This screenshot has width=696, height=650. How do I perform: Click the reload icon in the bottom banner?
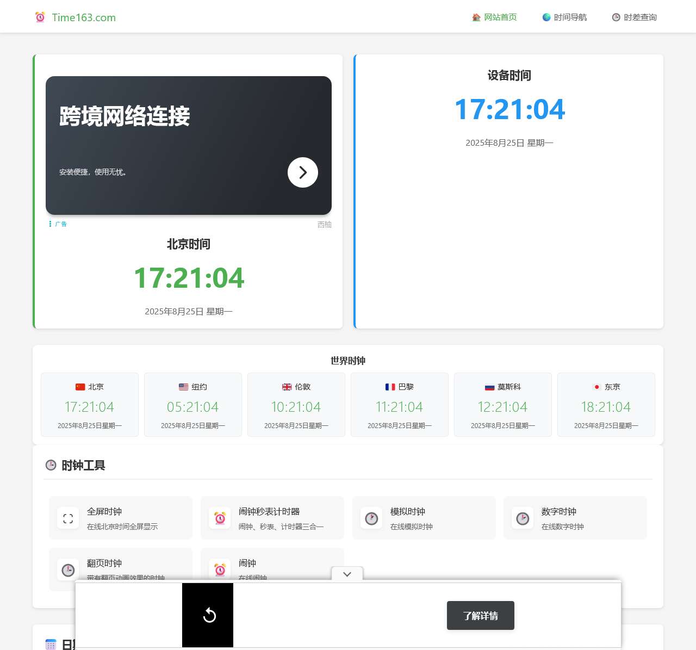208,615
